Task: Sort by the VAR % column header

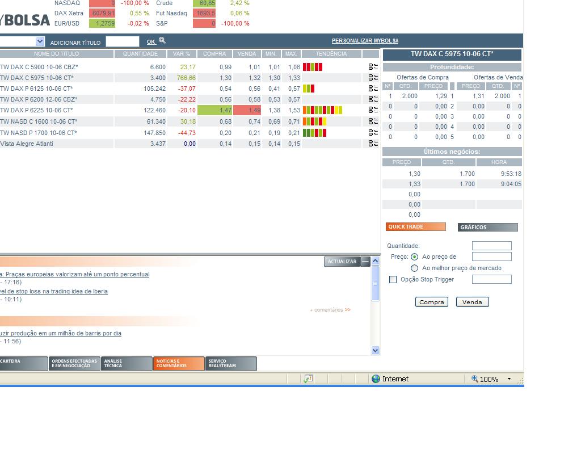Action: 182,54
